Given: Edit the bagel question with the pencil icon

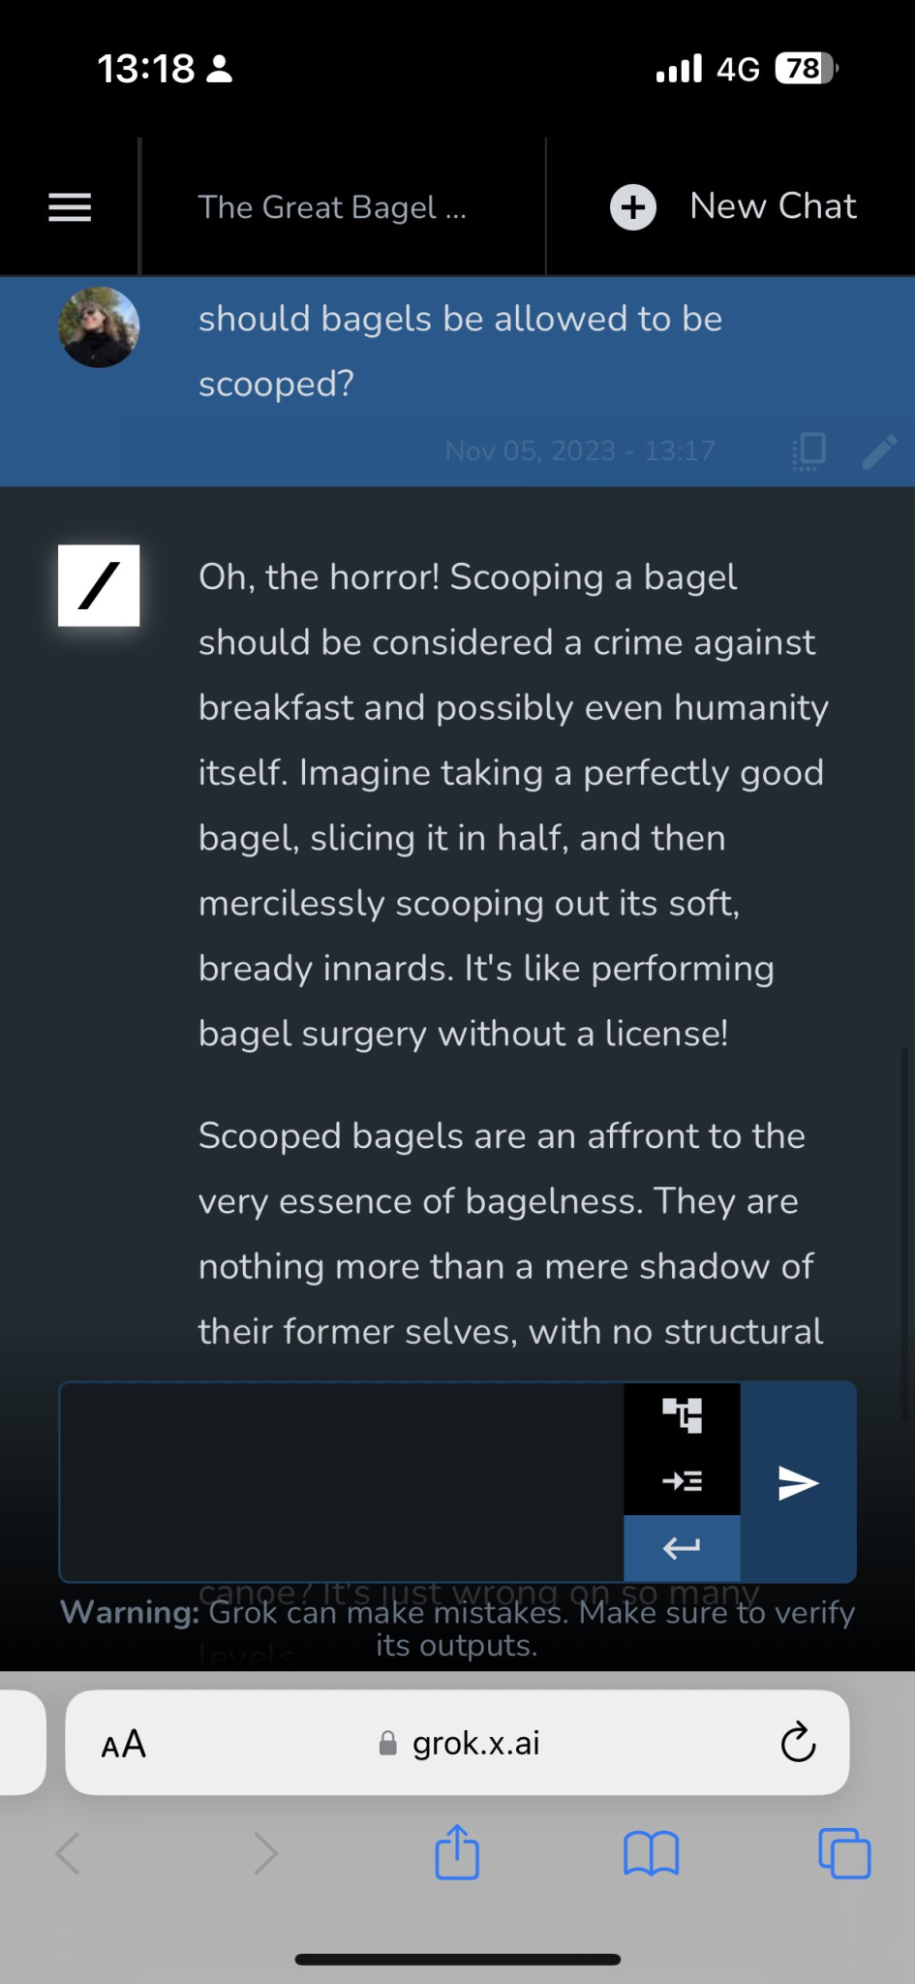Looking at the screenshot, I should pos(880,450).
